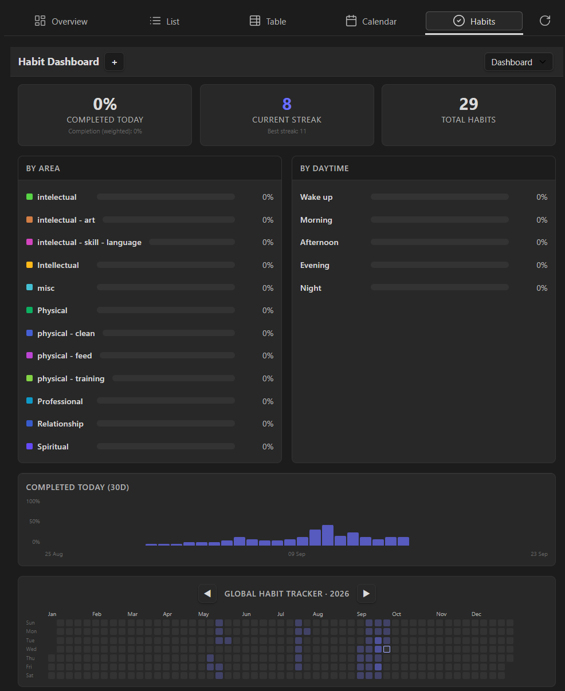Click the 'Spiritual' area label
This screenshot has width=565, height=691.
(53, 447)
